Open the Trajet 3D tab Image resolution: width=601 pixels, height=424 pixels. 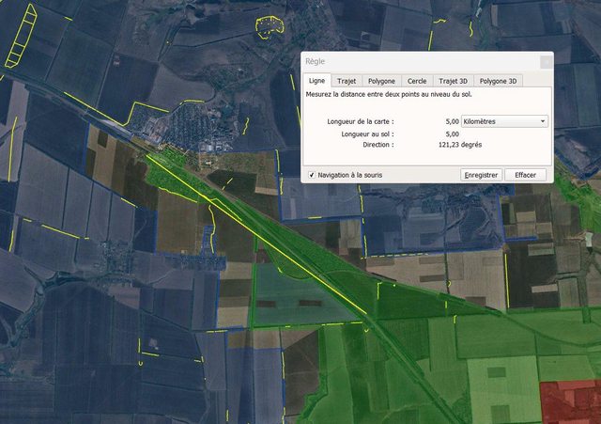tap(454, 81)
